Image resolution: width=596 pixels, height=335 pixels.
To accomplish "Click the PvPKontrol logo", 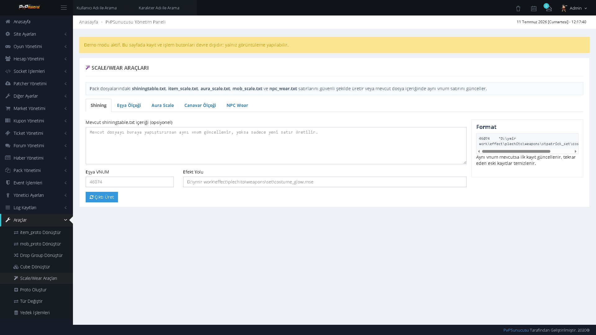I will click(29, 7).
